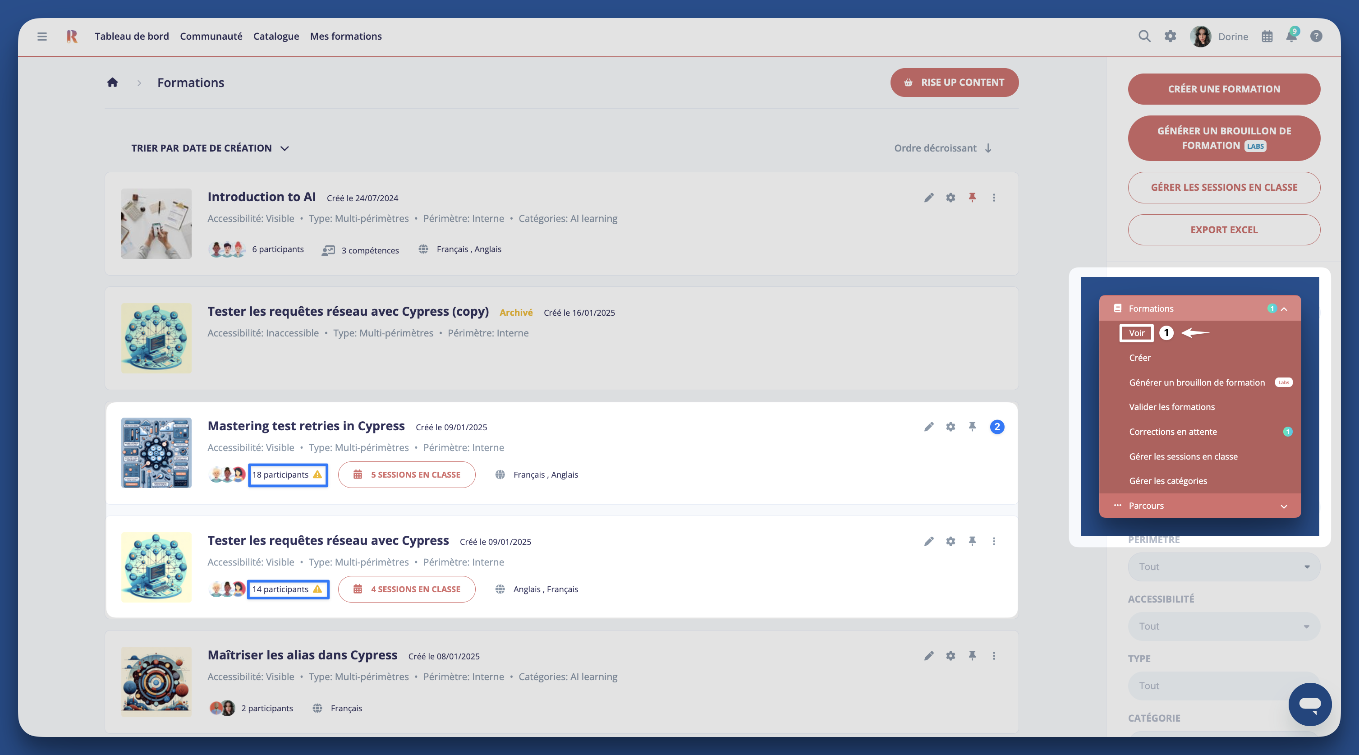The width and height of the screenshot is (1359, 755).
Task: Open Mastering test retries in Cypress title
Action: [306, 426]
